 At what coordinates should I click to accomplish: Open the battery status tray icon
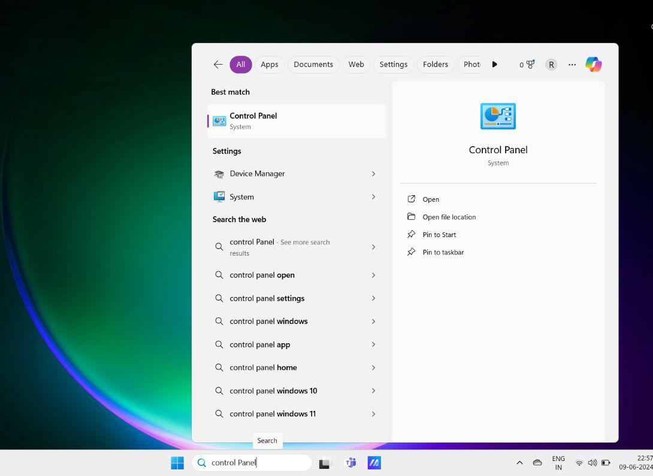tap(606, 463)
